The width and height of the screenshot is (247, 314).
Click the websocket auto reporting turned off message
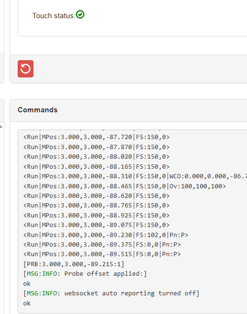[x=111, y=293]
